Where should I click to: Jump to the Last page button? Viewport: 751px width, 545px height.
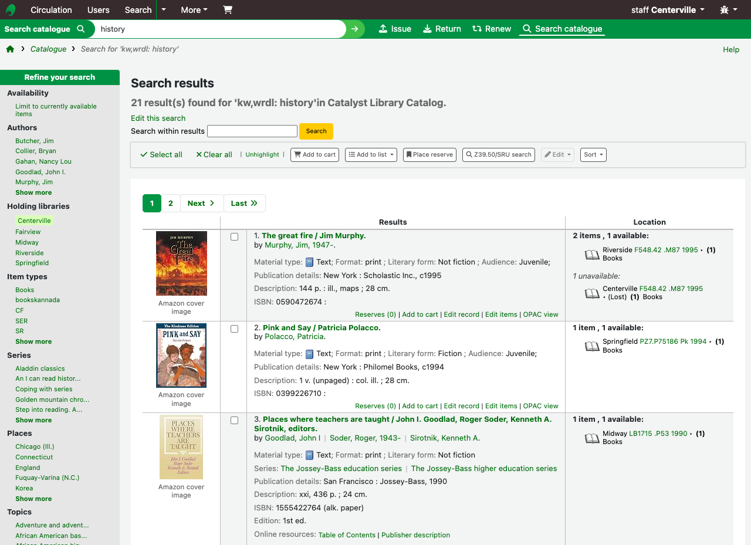(245, 204)
